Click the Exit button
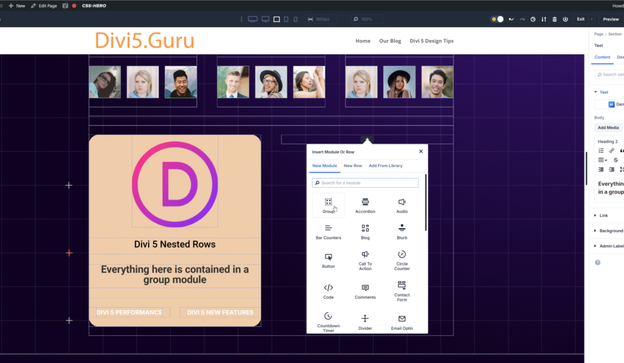The height and width of the screenshot is (363, 624). pos(581,19)
